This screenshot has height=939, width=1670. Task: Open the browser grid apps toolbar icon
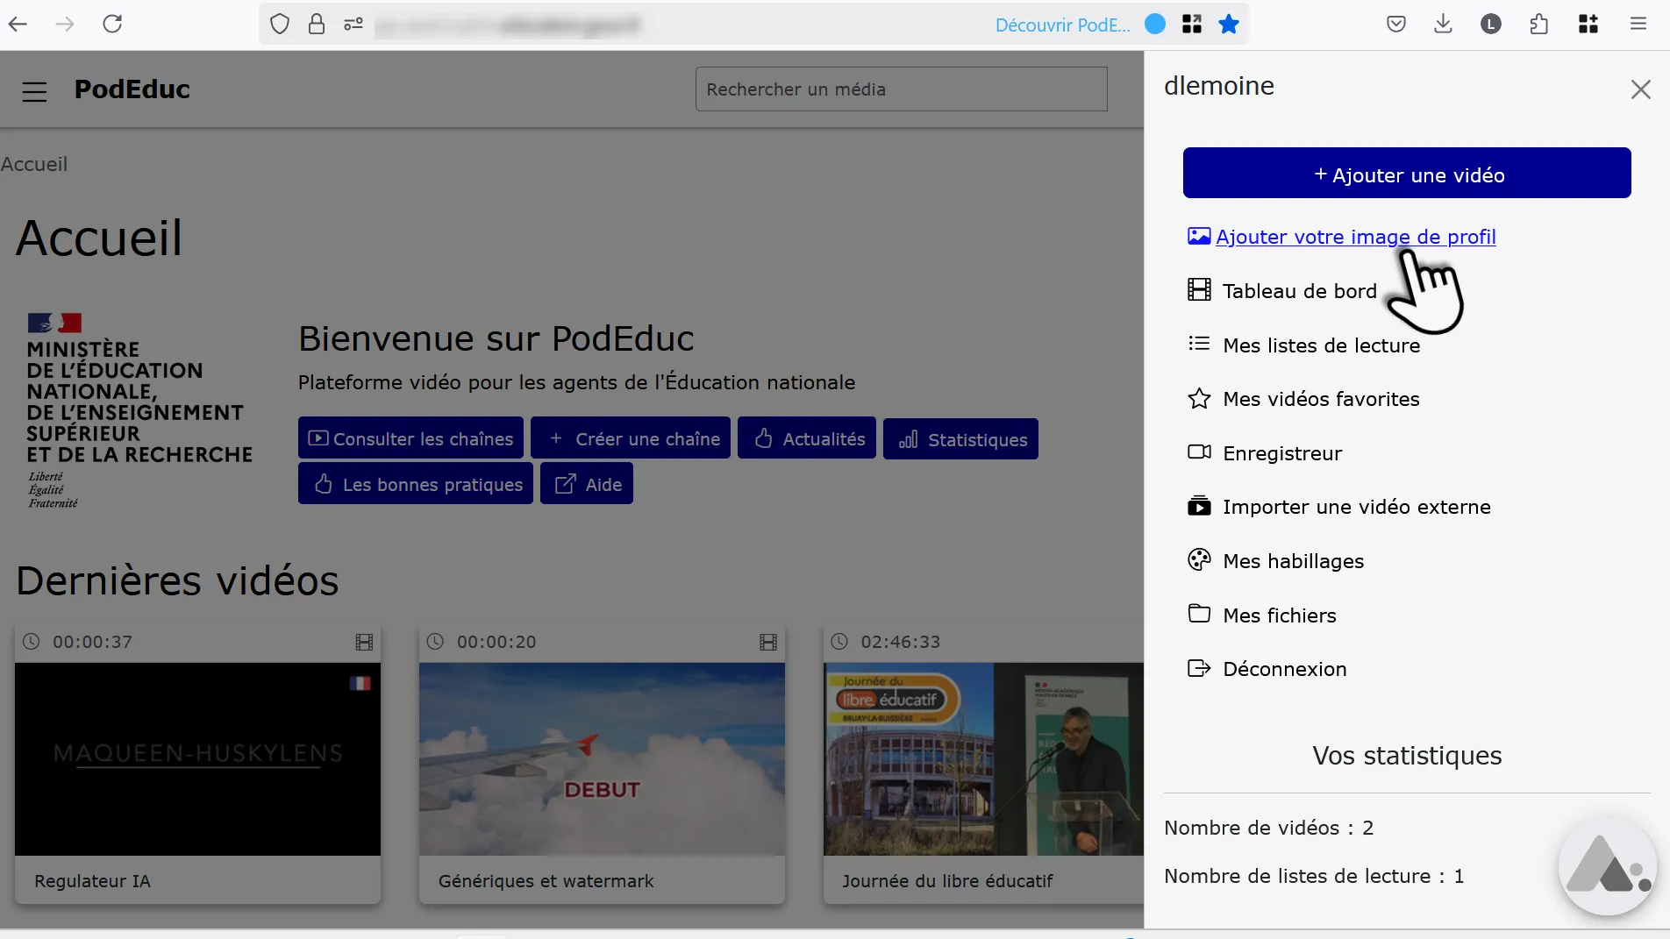1588,24
